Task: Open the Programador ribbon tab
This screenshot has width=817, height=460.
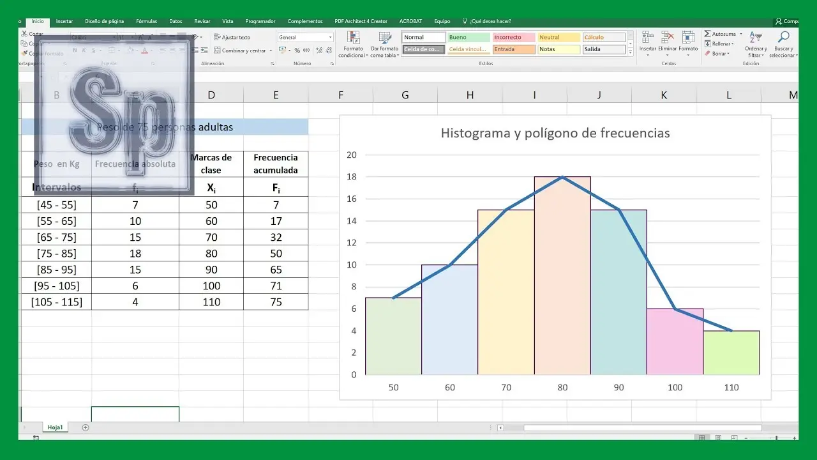Action: point(260,21)
